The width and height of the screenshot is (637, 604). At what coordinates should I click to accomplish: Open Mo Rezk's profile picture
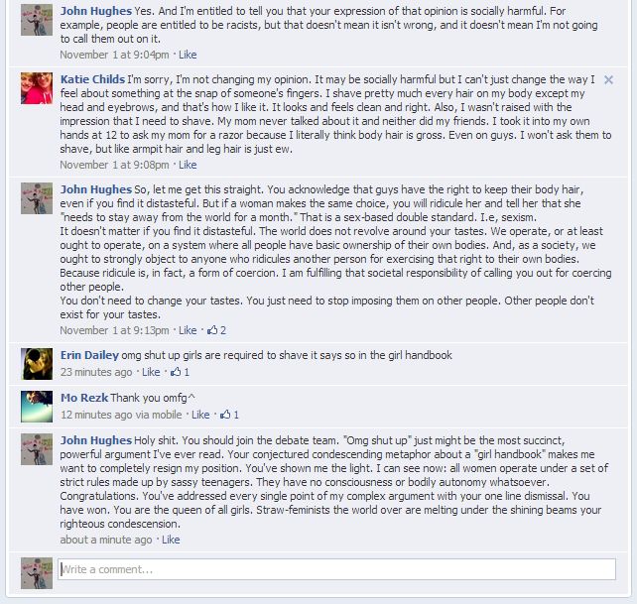[x=37, y=407]
